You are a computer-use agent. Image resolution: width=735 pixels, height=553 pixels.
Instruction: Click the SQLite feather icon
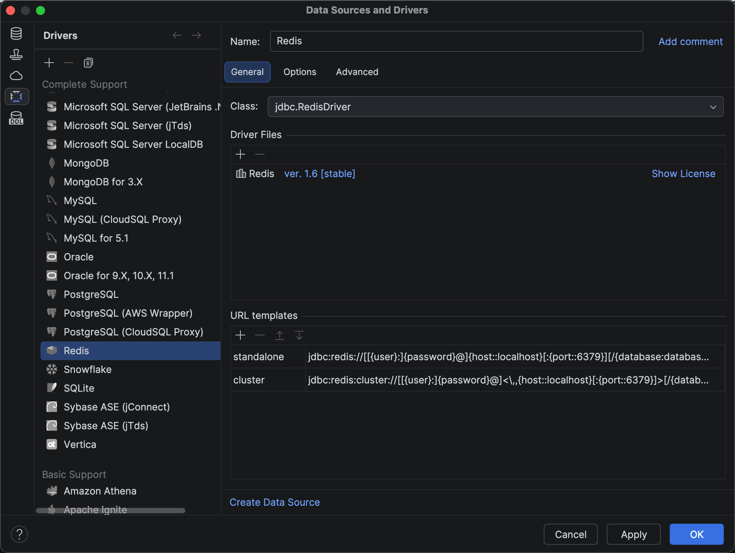(x=52, y=388)
